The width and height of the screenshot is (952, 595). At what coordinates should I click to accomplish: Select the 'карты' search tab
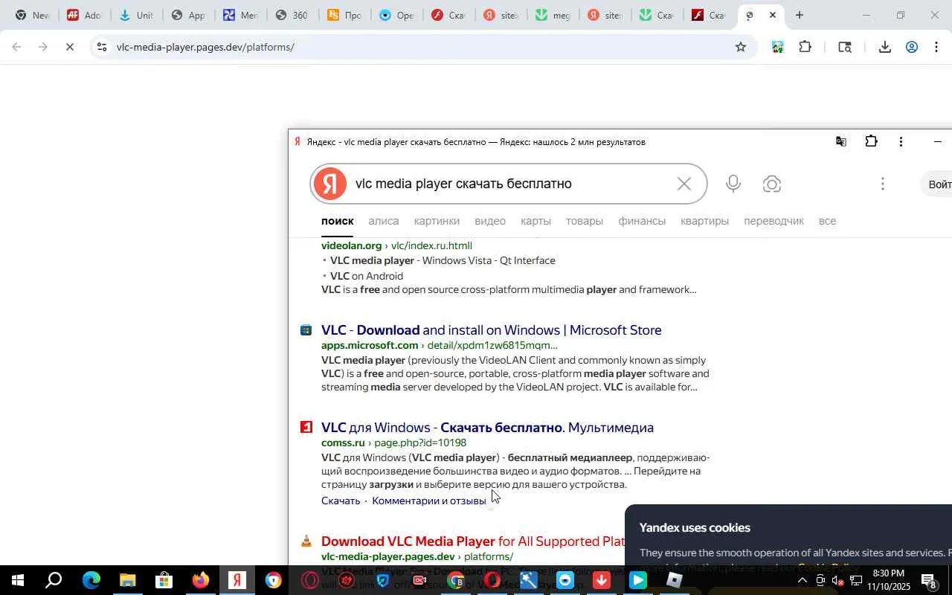point(535,221)
